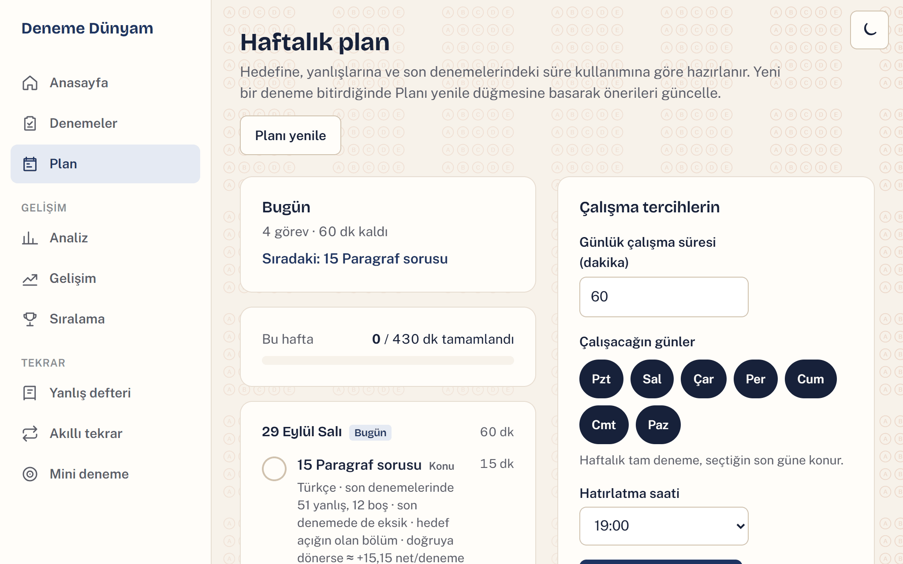Click the Planı yenile button
903x564 pixels.
pos(291,135)
